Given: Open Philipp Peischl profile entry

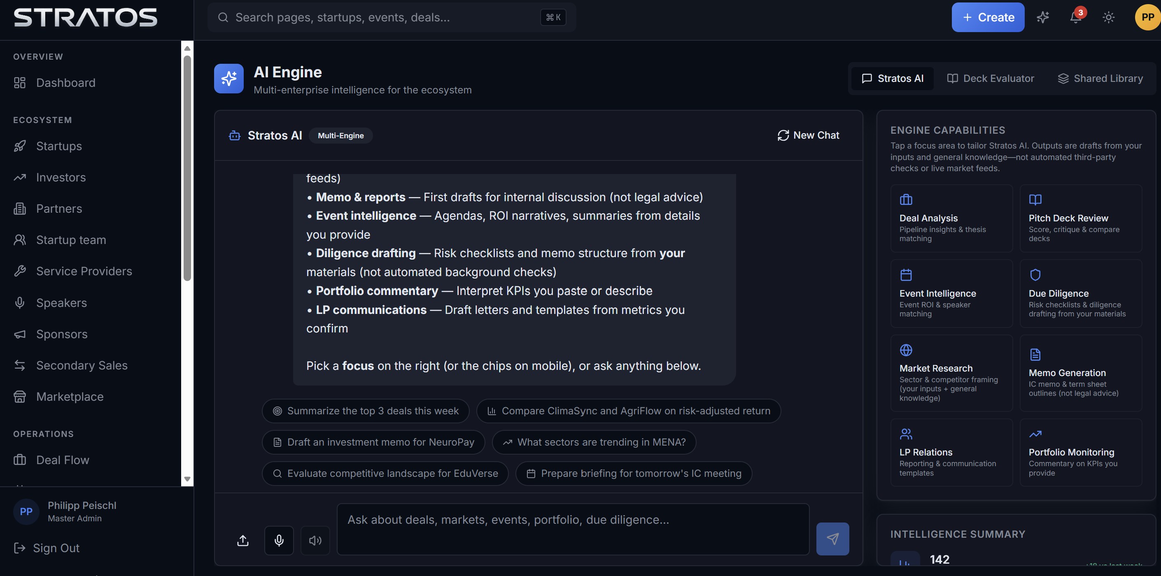Looking at the screenshot, I should (65, 511).
